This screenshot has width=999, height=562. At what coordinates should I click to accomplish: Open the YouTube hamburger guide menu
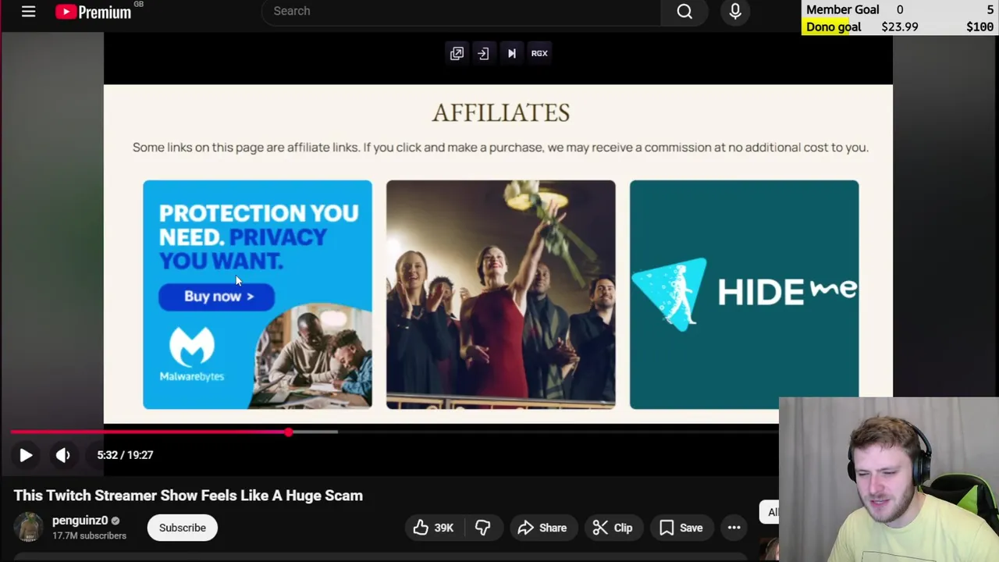(x=29, y=12)
